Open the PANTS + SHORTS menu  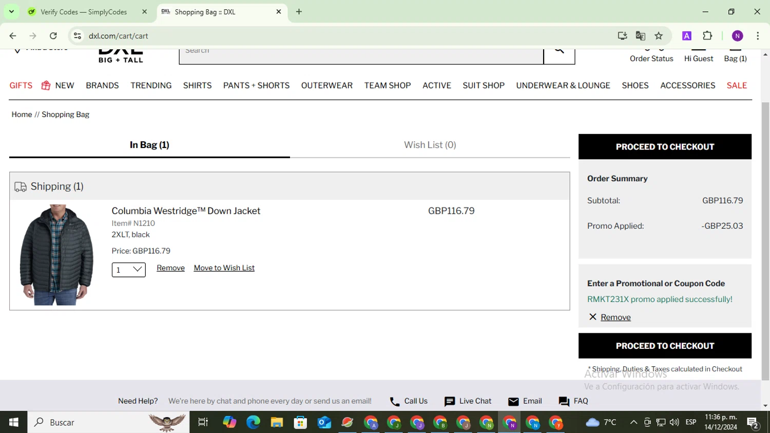[256, 85]
